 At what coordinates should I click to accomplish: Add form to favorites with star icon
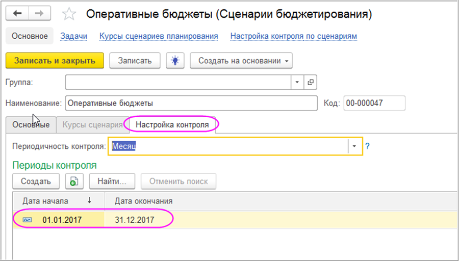point(68,14)
